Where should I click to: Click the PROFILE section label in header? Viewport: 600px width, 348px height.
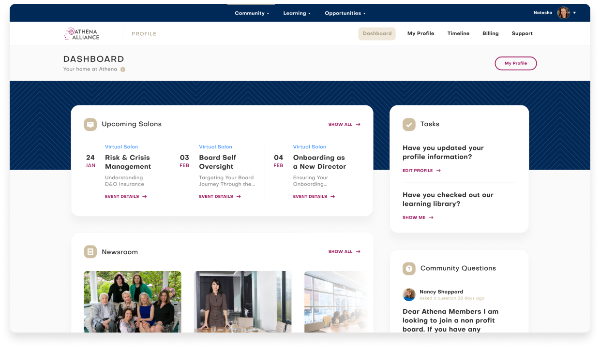pos(144,34)
